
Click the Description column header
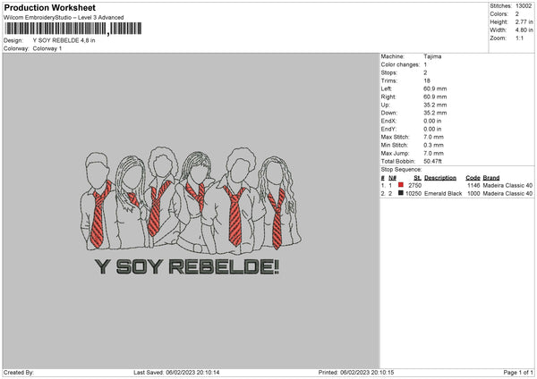click(440, 178)
